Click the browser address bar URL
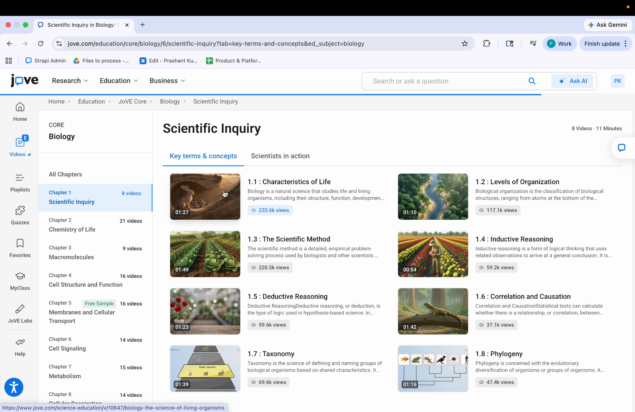 pos(216,44)
